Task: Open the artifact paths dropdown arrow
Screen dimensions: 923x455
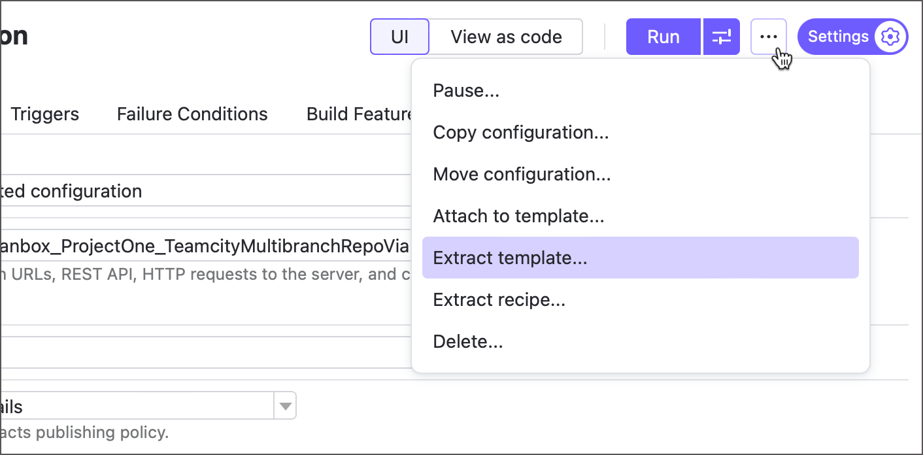Action: pyautogui.click(x=284, y=405)
